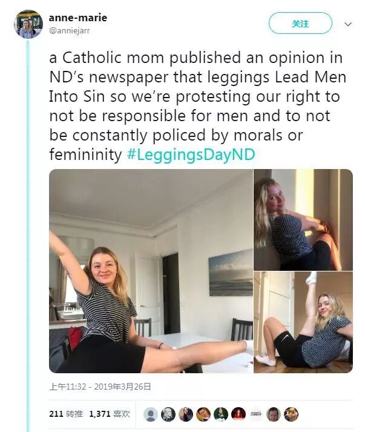
Task: View the 1,371 喜欢 likes list
Action: 110,414
